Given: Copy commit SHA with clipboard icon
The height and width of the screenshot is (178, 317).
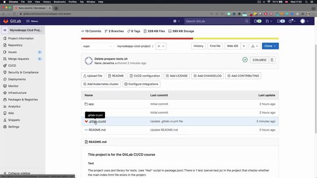Looking at the screenshot, I should coord(272,60).
